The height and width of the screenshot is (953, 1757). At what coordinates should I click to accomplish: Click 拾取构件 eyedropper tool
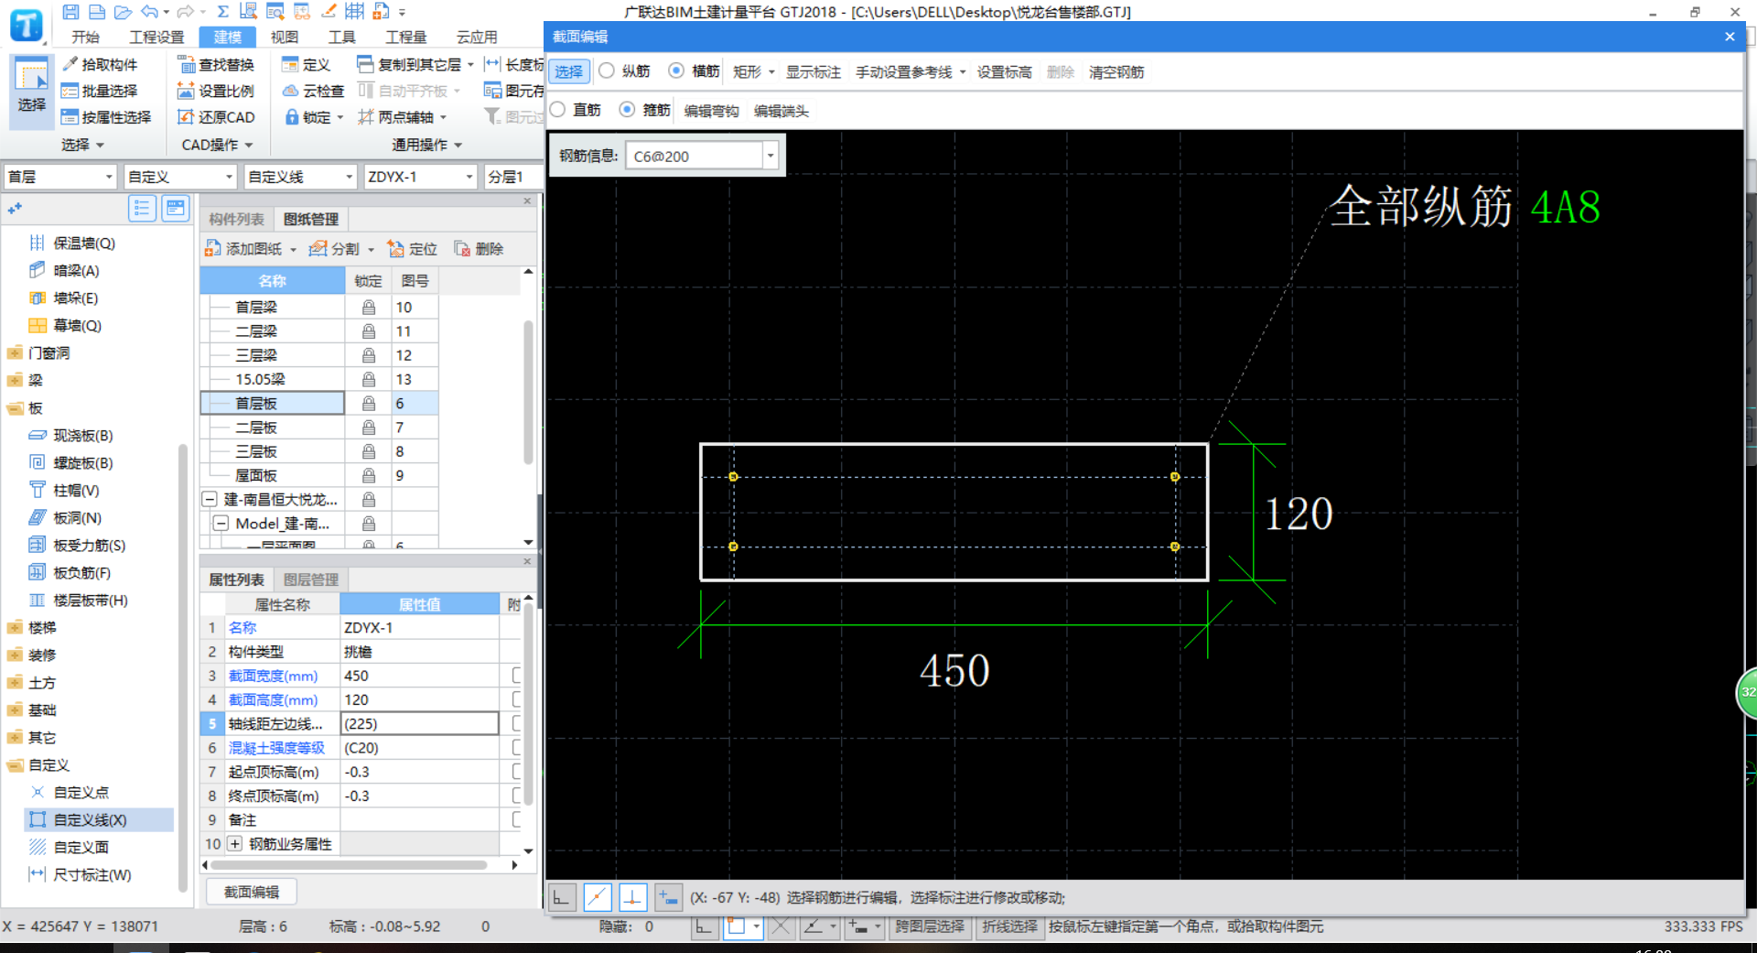tap(100, 64)
